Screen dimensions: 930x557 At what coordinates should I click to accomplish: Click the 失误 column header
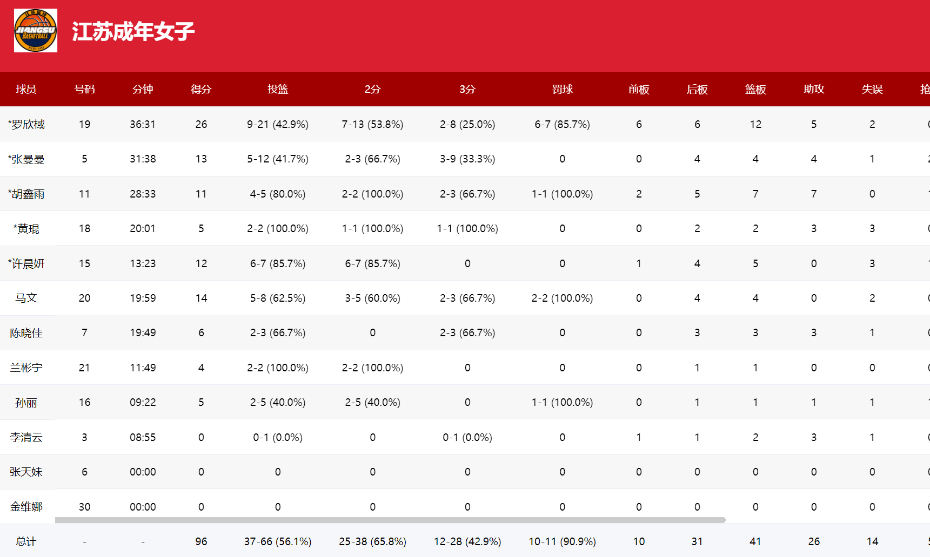(x=872, y=90)
